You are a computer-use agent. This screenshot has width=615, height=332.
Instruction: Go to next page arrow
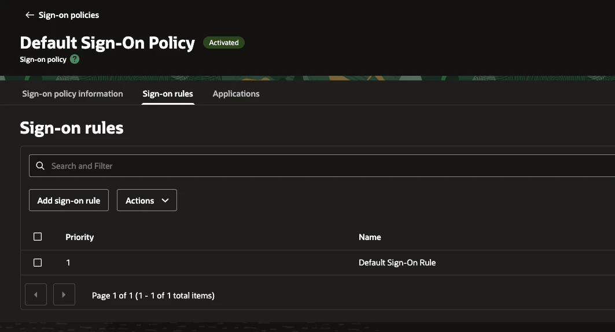tap(64, 294)
